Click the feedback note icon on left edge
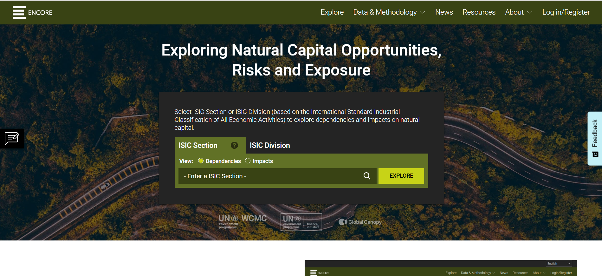This screenshot has width=602, height=276. coord(12,139)
